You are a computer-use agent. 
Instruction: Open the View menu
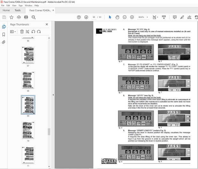[14, 5]
